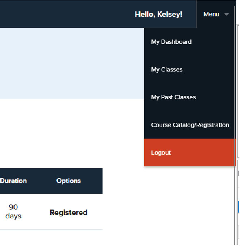Click the light blue banner area
Viewport: 240px width, 246px height.
tap(72, 64)
